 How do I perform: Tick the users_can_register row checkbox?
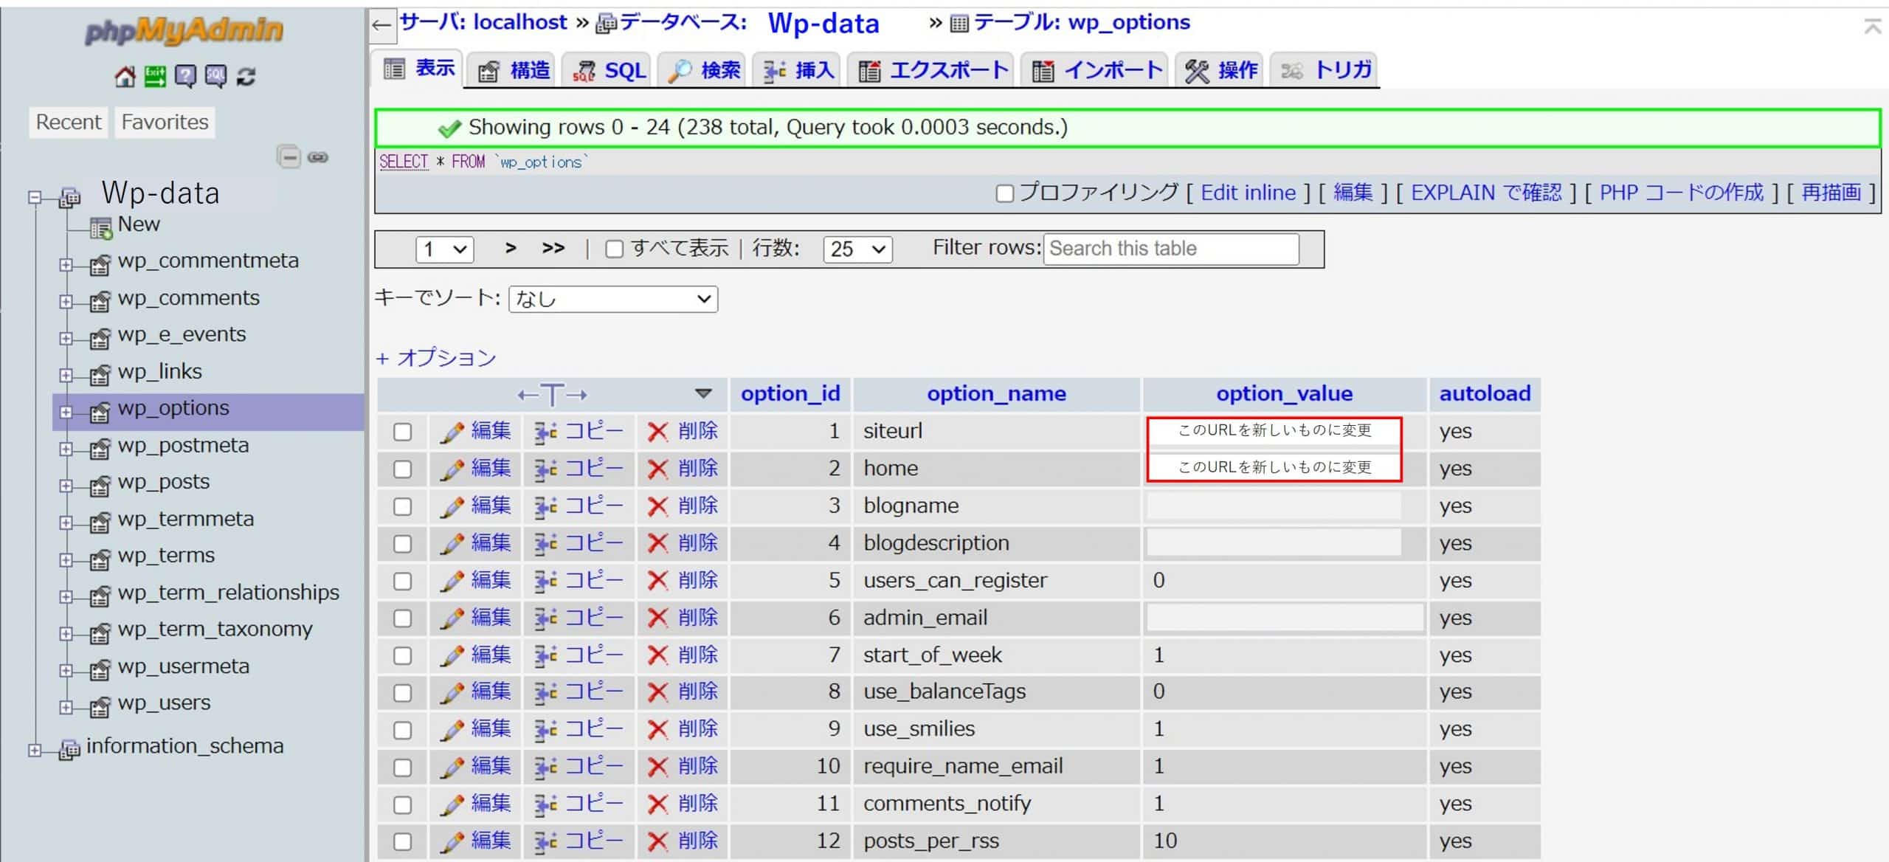pos(402,581)
